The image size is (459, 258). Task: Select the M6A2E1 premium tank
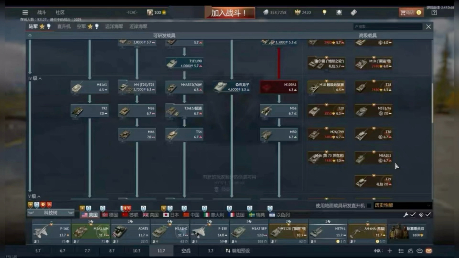374,158
